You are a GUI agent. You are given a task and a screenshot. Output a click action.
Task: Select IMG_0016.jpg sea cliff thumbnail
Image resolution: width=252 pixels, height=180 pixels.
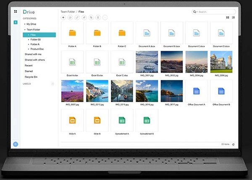(x=147, y=91)
